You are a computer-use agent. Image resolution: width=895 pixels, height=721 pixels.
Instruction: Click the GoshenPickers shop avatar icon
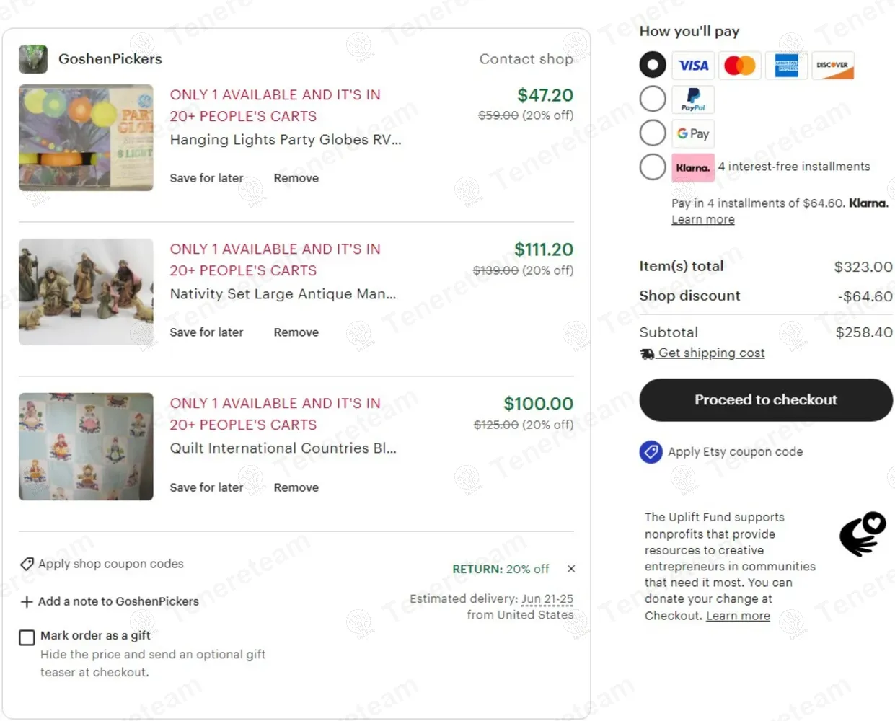coord(33,59)
